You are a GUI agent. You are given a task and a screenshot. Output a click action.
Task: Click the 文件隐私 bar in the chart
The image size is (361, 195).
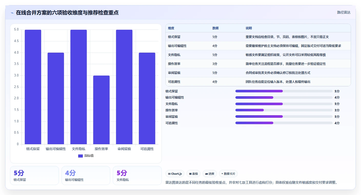point(78,87)
